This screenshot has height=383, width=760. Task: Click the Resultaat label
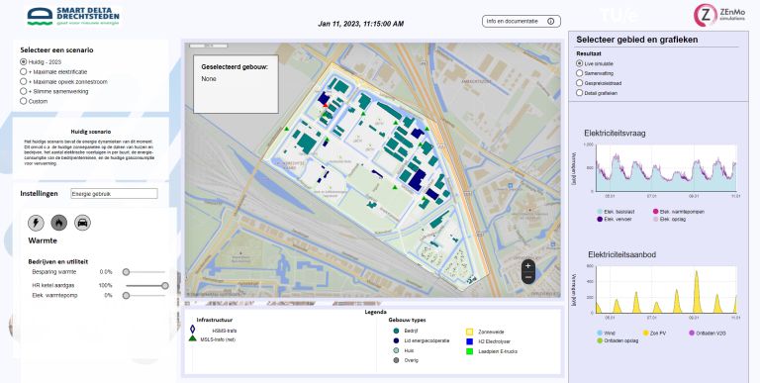[x=589, y=53]
